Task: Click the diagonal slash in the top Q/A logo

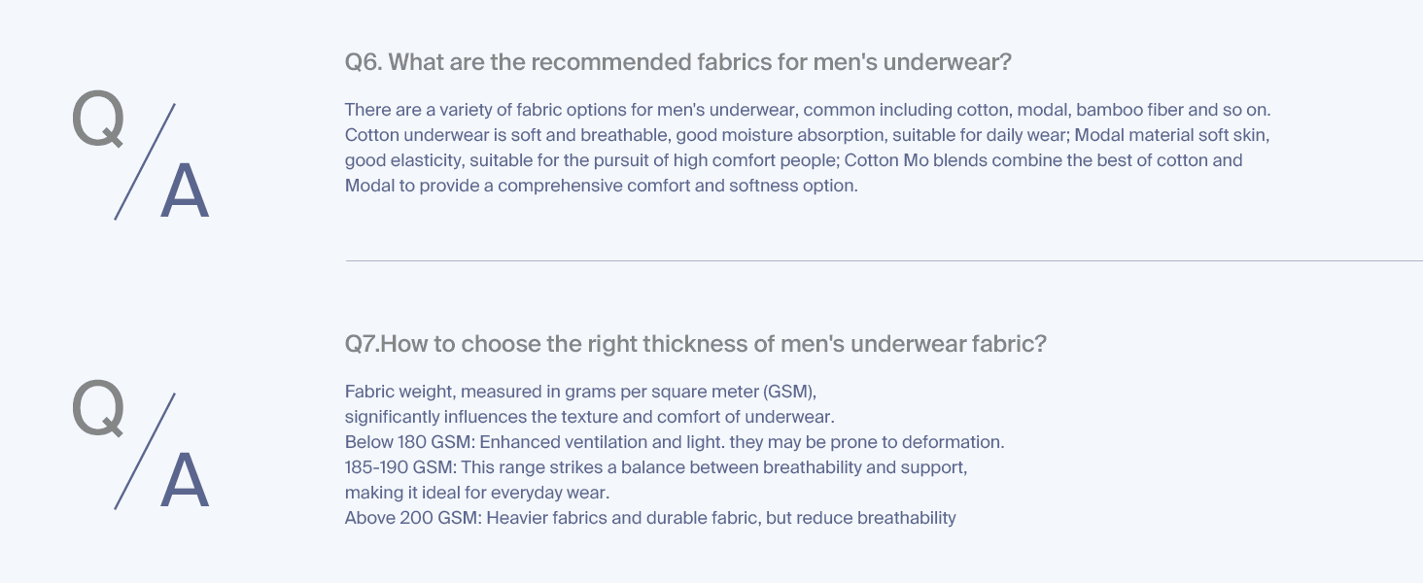Action: [145, 161]
